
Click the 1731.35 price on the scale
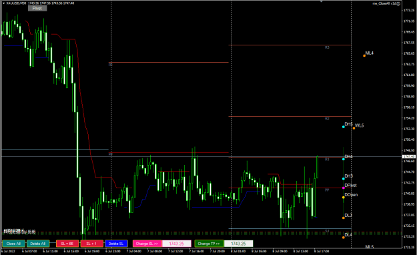tap(409, 247)
